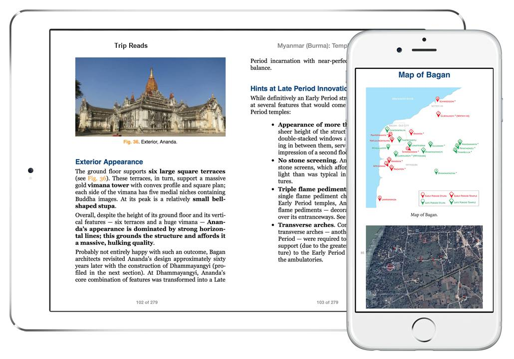This screenshot has width=514, height=359.
Task: Tap the green Gawdawpalin map pin
Action: (x=387, y=129)
